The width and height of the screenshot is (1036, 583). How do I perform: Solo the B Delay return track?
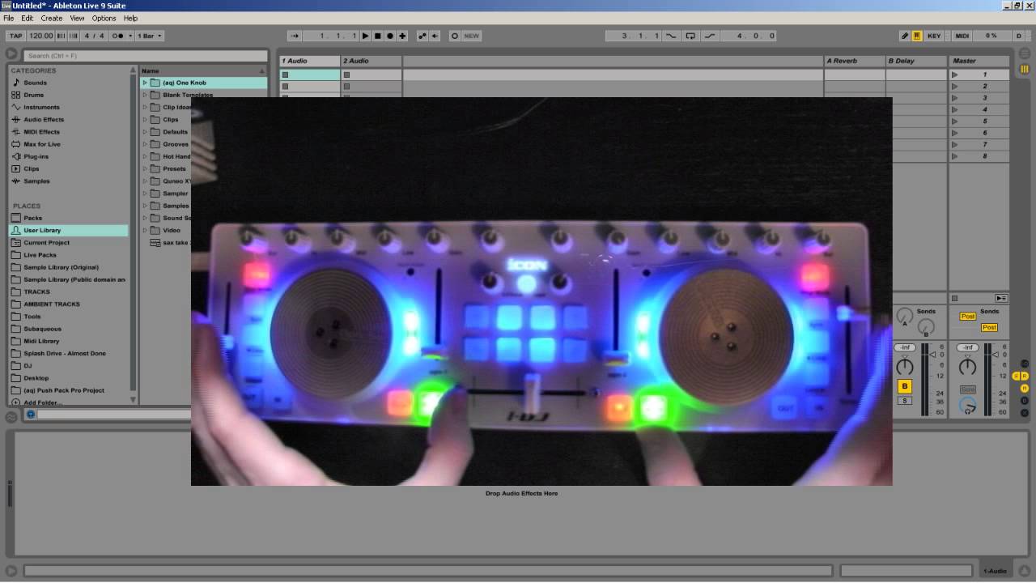(x=905, y=401)
